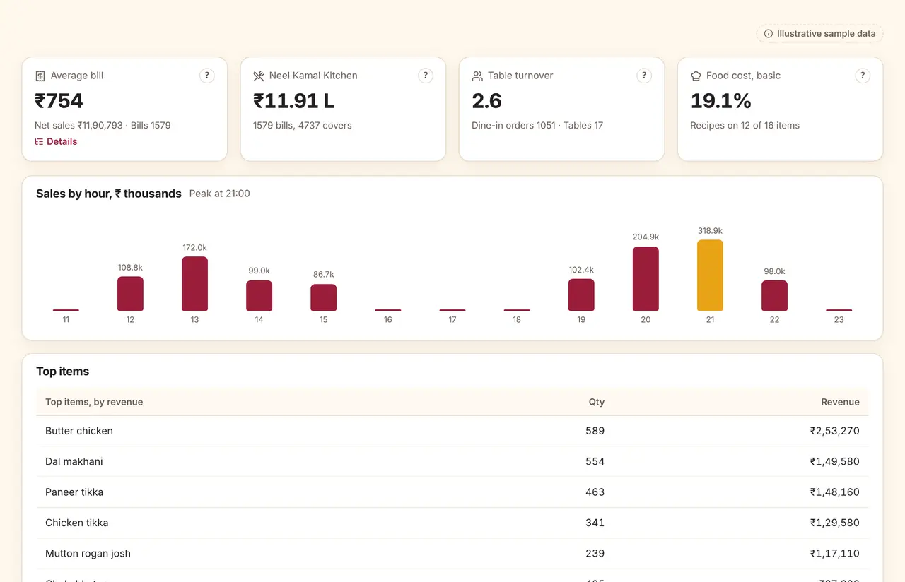Select the 20:00 bar showing 204.9k
The width and height of the screenshot is (905, 582).
point(646,278)
